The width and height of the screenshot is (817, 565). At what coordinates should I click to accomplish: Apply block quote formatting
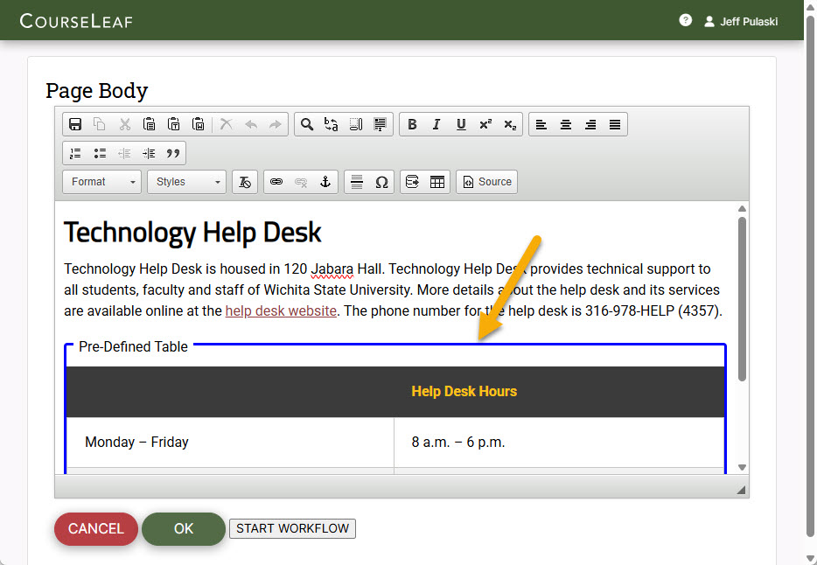click(173, 153)
